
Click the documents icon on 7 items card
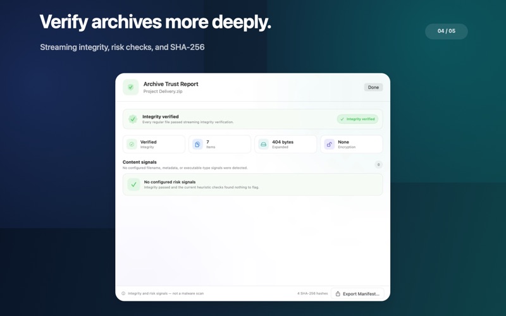(x=197, y=144)
